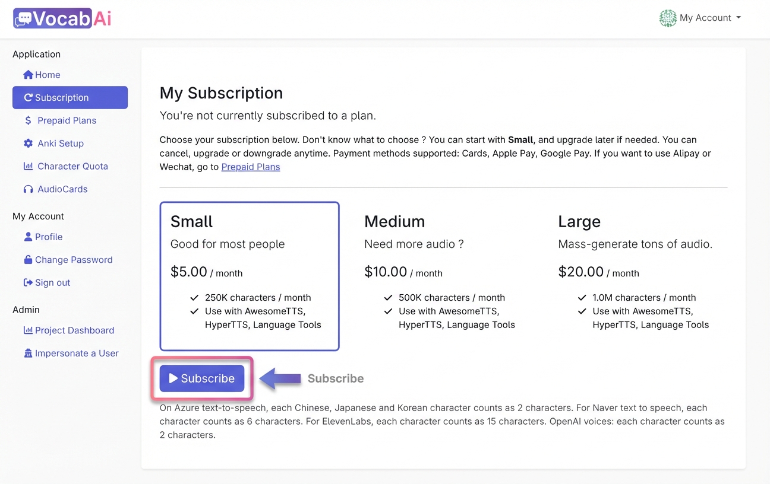Click the checkmark beside 500K characters per month
The image size is (770, 484).
[389, 297]
